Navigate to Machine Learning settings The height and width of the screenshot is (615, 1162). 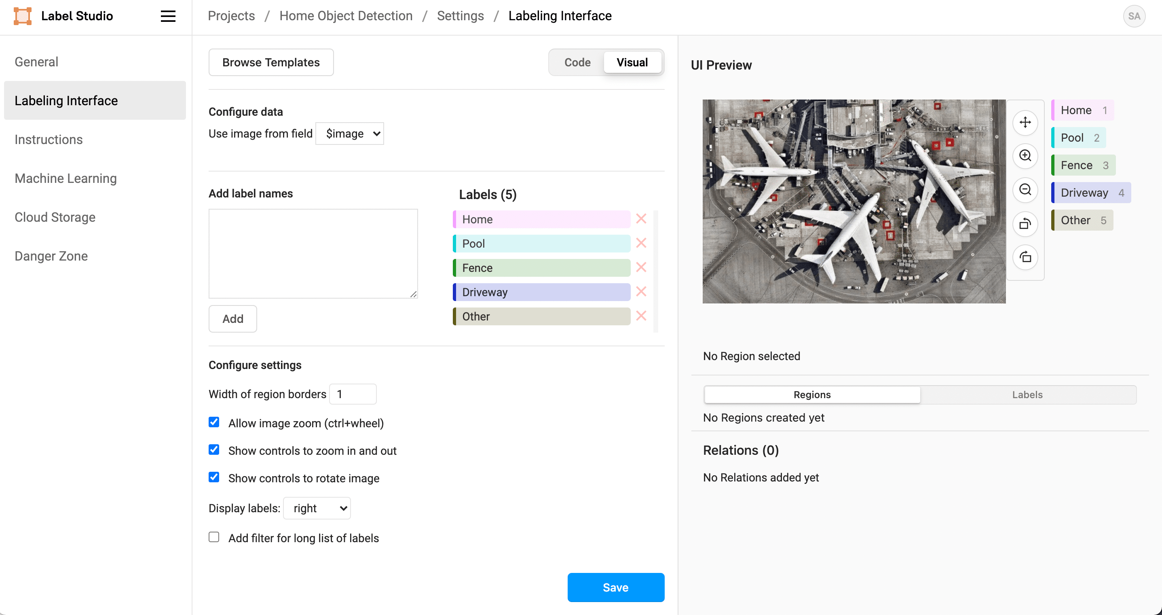(x=65, y=178)
